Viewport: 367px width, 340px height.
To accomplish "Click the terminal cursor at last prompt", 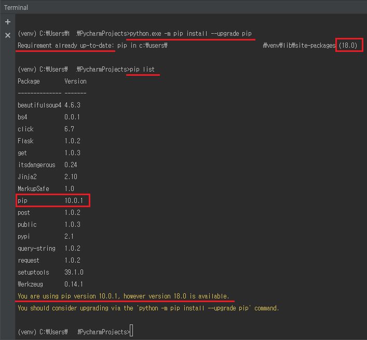I will 131,331.
